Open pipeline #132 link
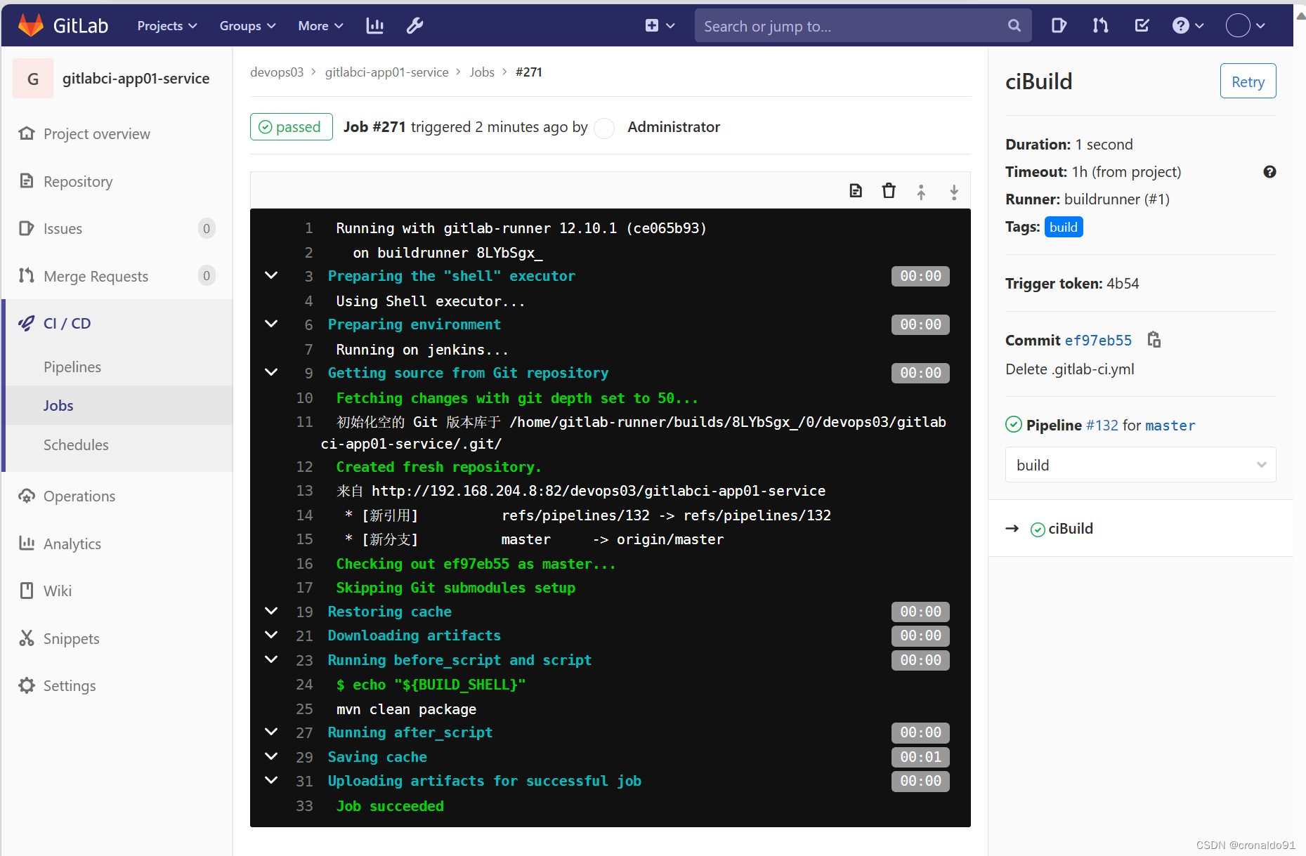The width and height of the screenshot is (1306, 856). pyautogui.click(x=1102, y=425)
